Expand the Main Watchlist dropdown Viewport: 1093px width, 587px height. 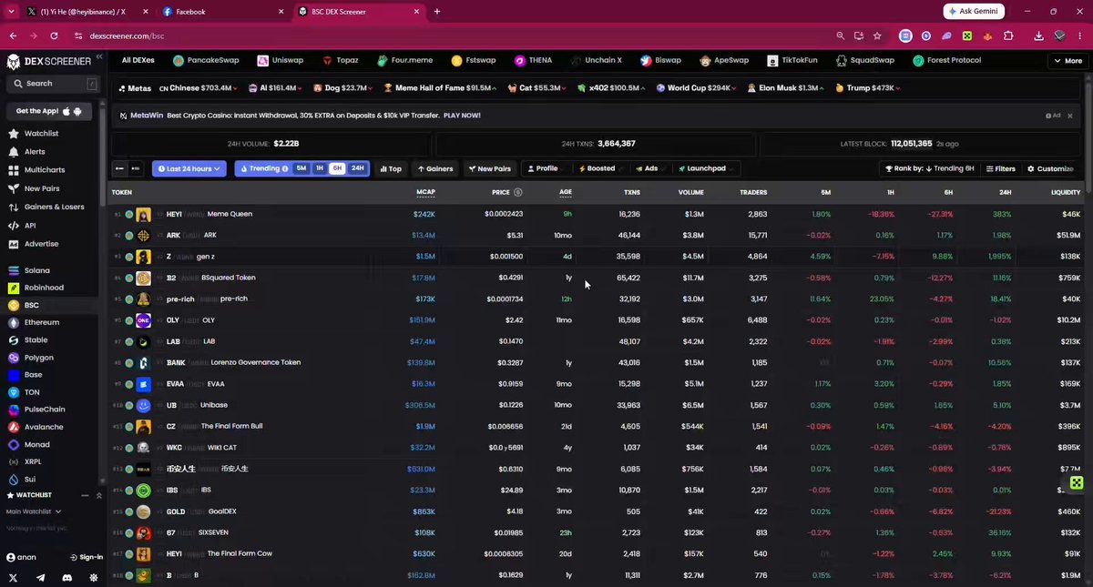pyautogui.click(x=34, y=511)
